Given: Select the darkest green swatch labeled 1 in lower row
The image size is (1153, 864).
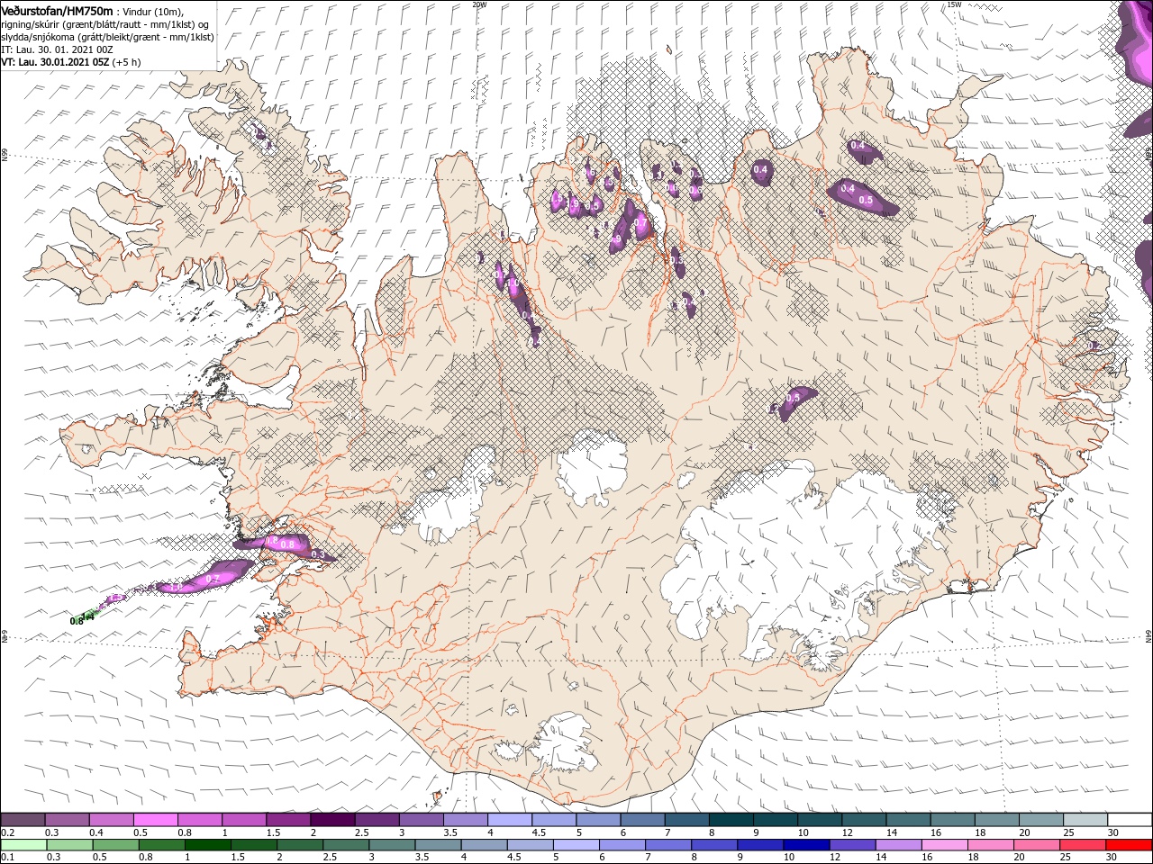Looking at the screenshot, I should tap(207, 845).
